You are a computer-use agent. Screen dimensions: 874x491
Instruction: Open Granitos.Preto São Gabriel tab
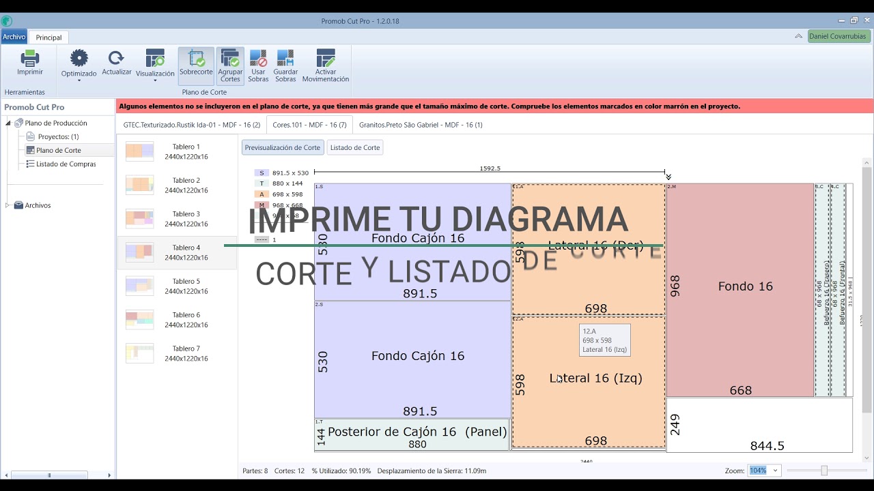(x=421, y=125)
